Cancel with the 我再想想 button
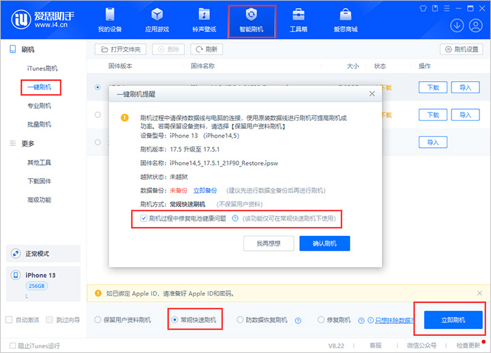 pos(269,243)
